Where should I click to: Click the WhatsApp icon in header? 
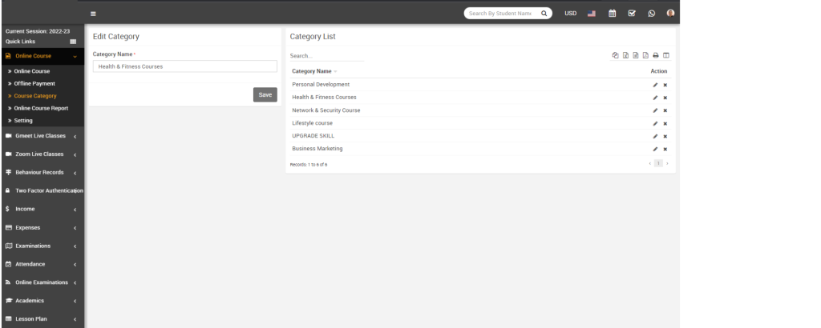point(652,14)
